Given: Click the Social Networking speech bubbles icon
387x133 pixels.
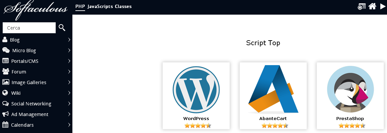Looking at the screenshot, I should (x=5, y=103).
